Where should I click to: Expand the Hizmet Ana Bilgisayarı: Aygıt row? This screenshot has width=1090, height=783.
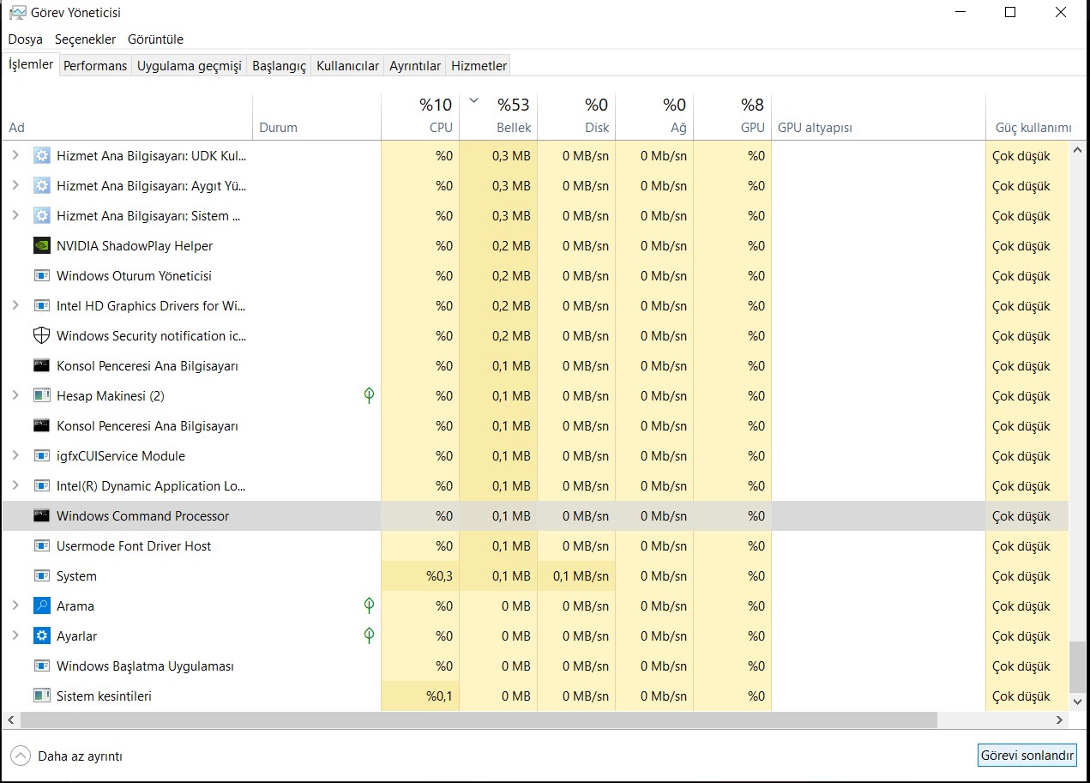pyautogui.click(x=15, y=185)
